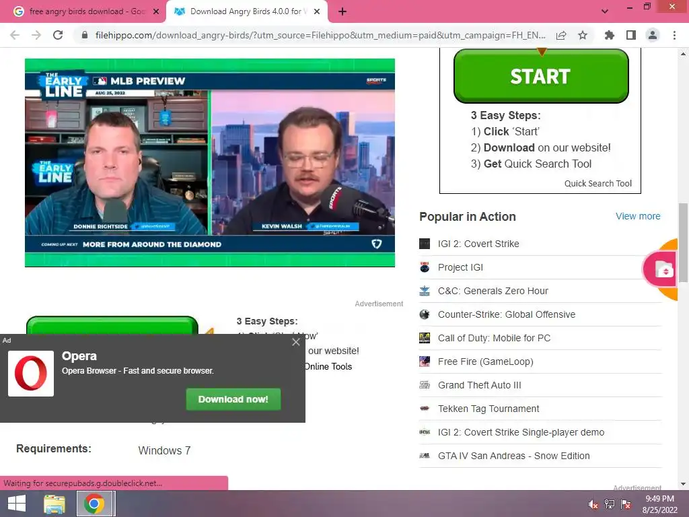Viewport: 689px width, 517px height.
Task: Expand the tab search chevron
Action: [x=605, y=11]
